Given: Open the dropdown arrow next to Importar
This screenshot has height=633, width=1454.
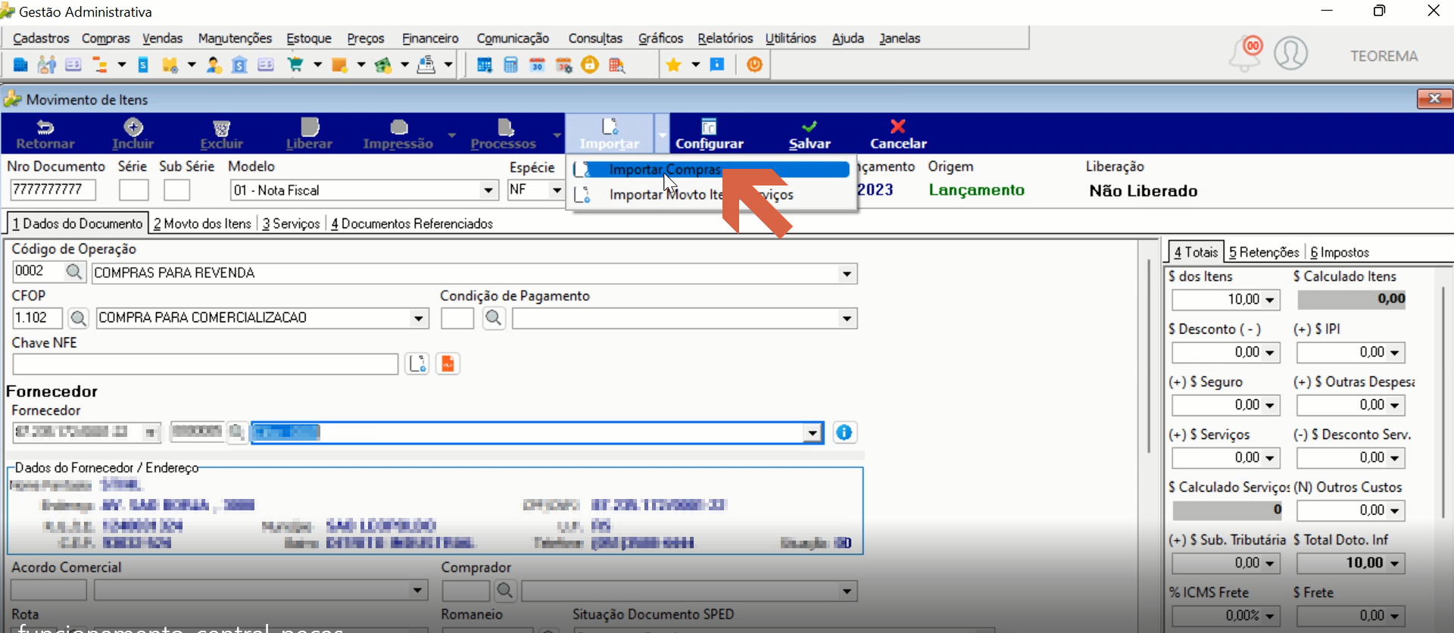Looking at the screenshot, I should coord(662,135).
